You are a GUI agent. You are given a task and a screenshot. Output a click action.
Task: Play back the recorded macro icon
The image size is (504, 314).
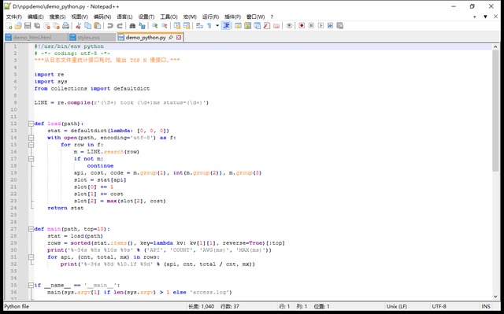point(321,26)
